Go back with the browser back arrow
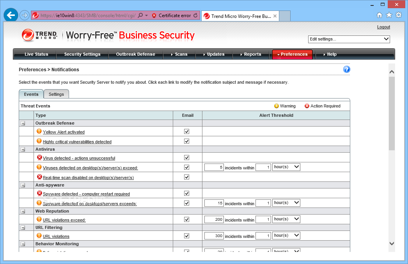 (11, 15)
